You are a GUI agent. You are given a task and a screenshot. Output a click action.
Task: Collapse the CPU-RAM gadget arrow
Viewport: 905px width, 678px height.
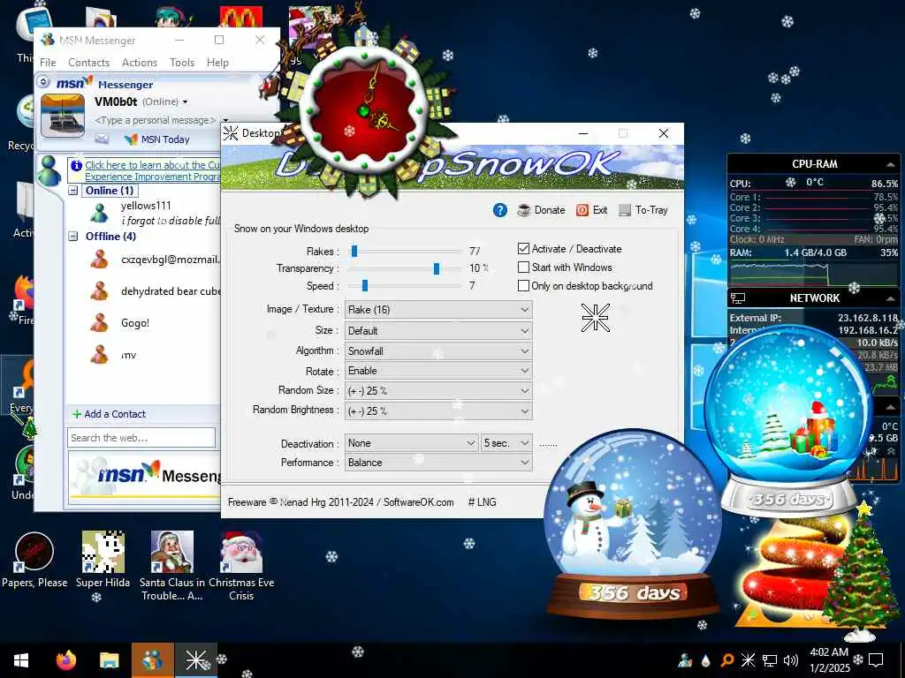click(x=890, y=164)
